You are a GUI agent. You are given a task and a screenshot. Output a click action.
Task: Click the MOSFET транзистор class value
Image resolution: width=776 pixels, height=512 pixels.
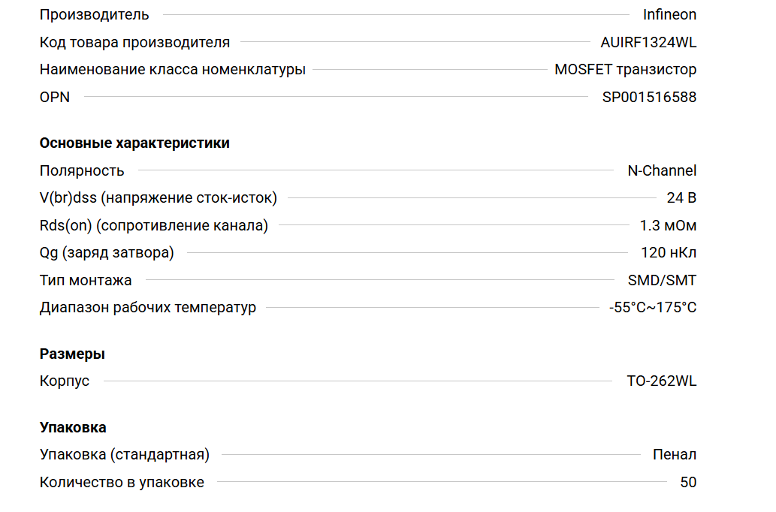click(x=625, y=70)
